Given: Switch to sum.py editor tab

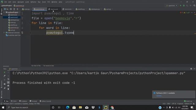Looking at the screenshot, I should click(108, 9).
